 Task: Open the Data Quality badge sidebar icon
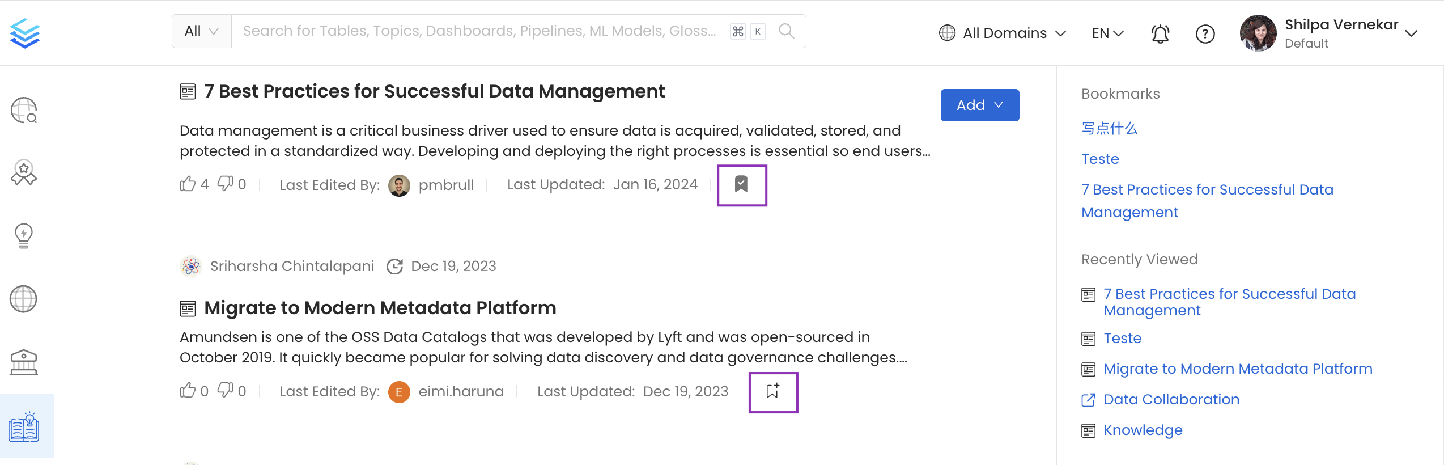[x=24, y=172]
